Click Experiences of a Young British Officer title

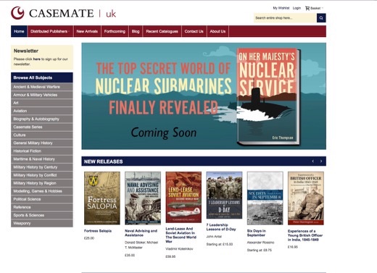[x=305, y=235]
